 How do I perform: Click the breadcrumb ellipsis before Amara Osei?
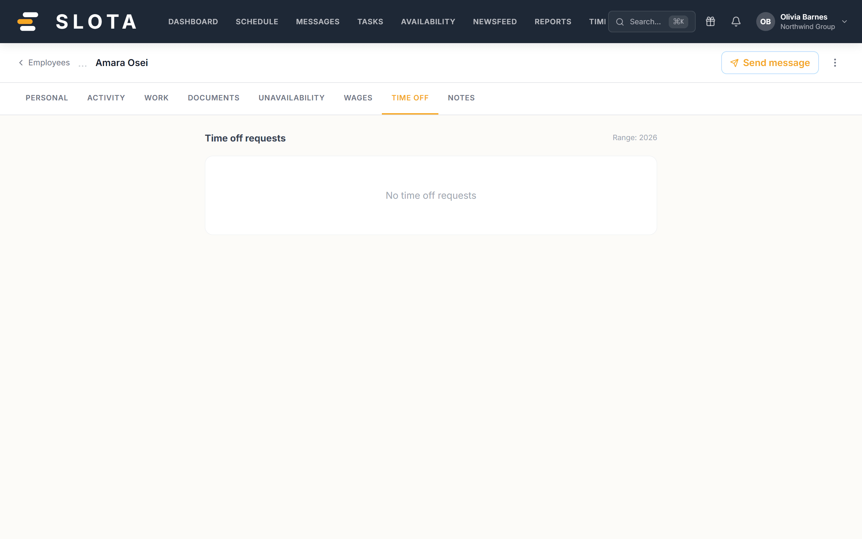[82, 65]
